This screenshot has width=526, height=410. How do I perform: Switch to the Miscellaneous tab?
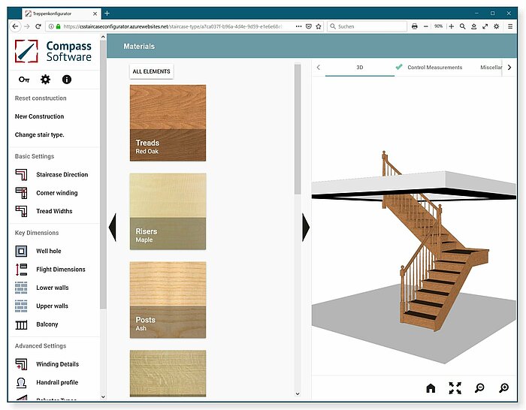click(491, 68)
